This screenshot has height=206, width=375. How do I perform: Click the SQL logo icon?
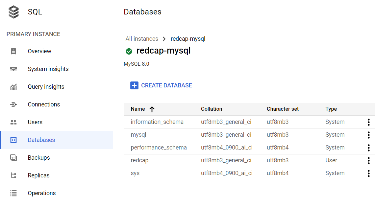click(13, 11)
